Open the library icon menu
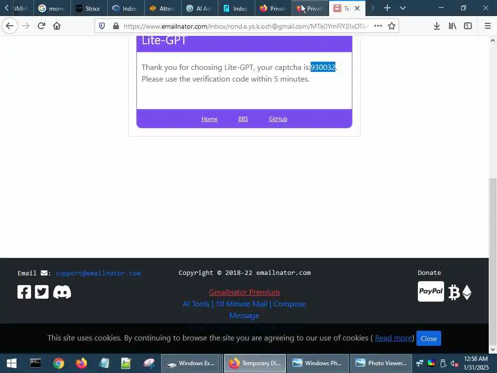 [452, 26]
